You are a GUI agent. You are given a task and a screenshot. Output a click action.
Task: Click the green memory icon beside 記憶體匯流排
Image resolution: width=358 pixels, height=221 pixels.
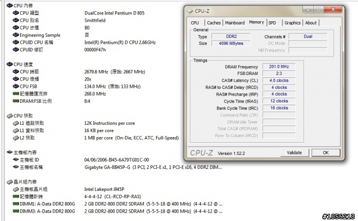(16, 93)
